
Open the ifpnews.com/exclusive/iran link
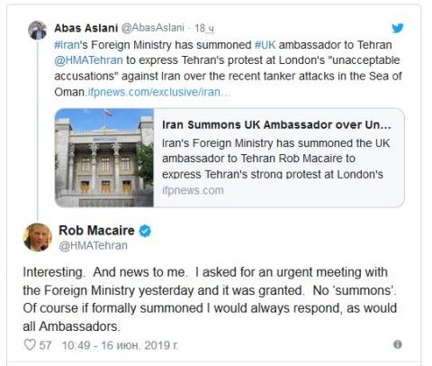[158, 92]
